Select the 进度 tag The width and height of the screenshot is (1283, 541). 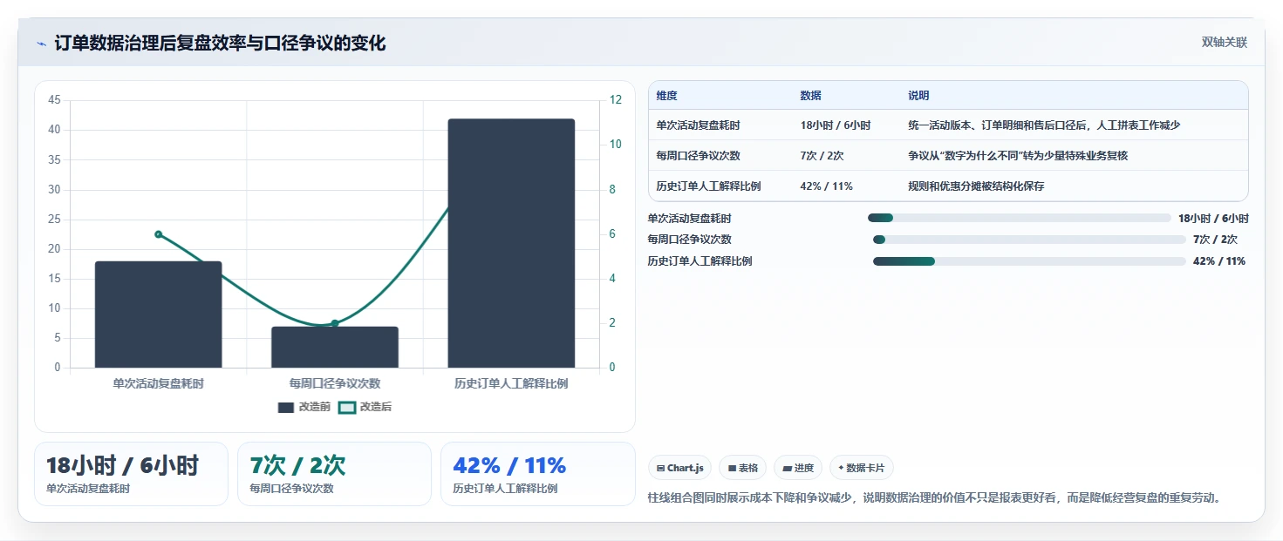(798, 468)
